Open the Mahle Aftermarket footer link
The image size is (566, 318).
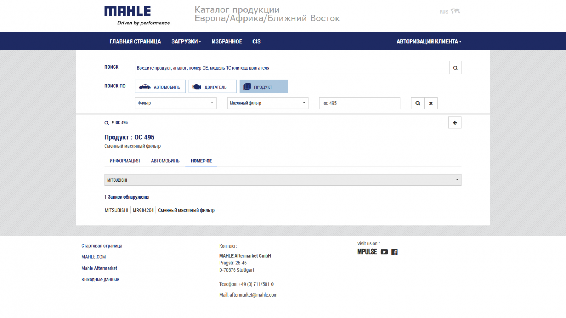click(99, 268)
